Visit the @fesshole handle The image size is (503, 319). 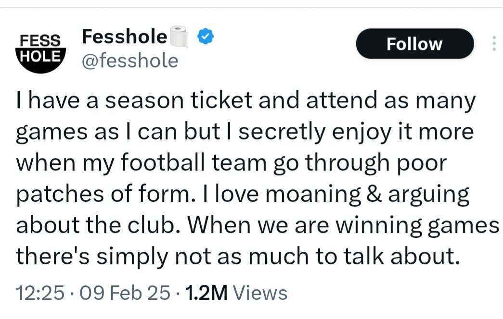point(130,61)
